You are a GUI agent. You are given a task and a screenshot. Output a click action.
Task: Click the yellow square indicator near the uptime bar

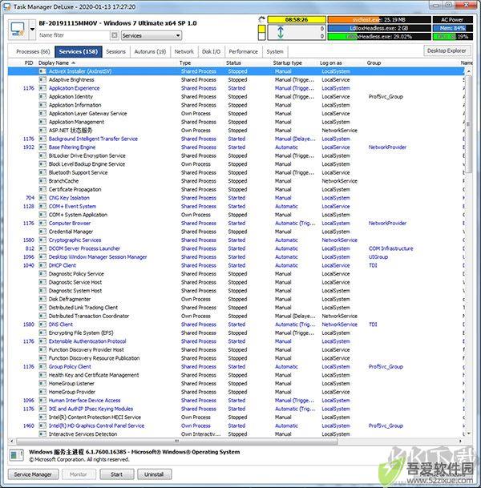pos(262,29)
